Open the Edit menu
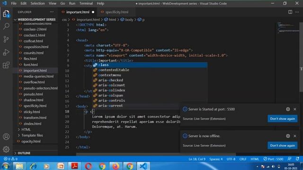The width and height of the screenshot is (303, 170). (23, 3)
